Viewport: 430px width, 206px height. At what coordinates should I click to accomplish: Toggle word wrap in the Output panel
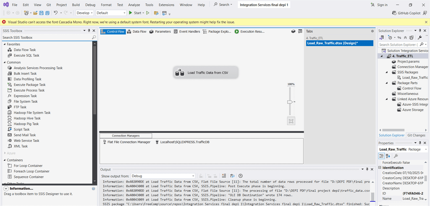click(232, 176)
